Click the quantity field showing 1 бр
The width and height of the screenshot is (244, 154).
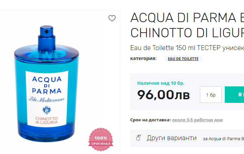pyautogui.click(x=211, y=95)
